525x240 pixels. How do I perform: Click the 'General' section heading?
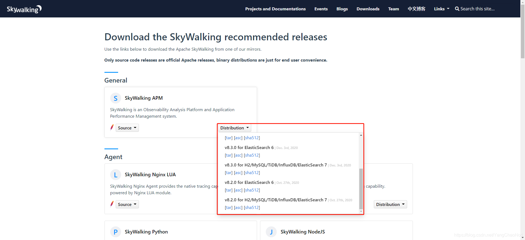click(x=116, y=80)
